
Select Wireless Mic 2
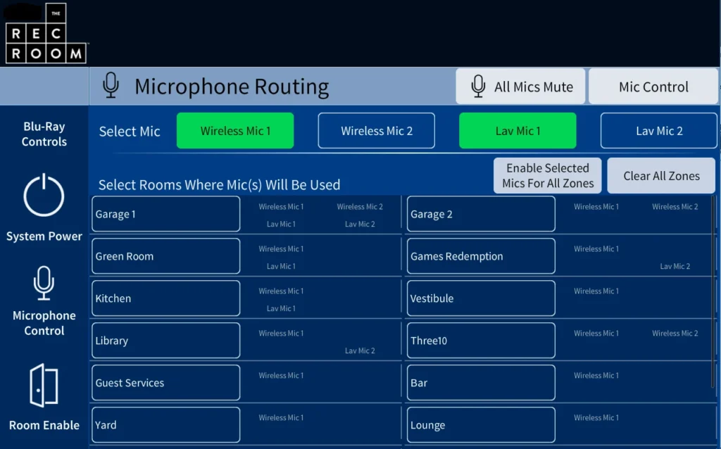(x=376, y=130)
